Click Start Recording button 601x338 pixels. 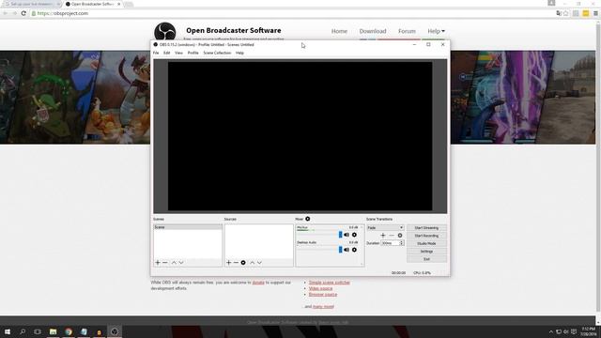coord(426,236)
